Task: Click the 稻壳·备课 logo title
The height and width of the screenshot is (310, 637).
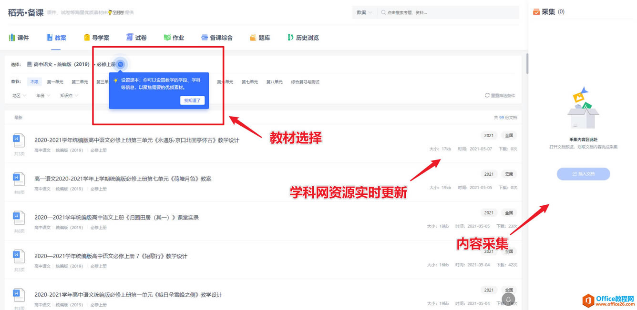Action: [26, 12]
